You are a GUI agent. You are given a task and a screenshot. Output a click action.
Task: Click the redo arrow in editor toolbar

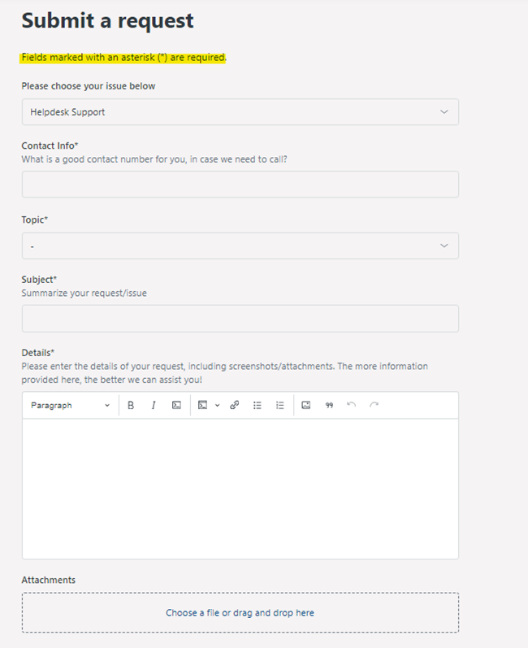374,405
